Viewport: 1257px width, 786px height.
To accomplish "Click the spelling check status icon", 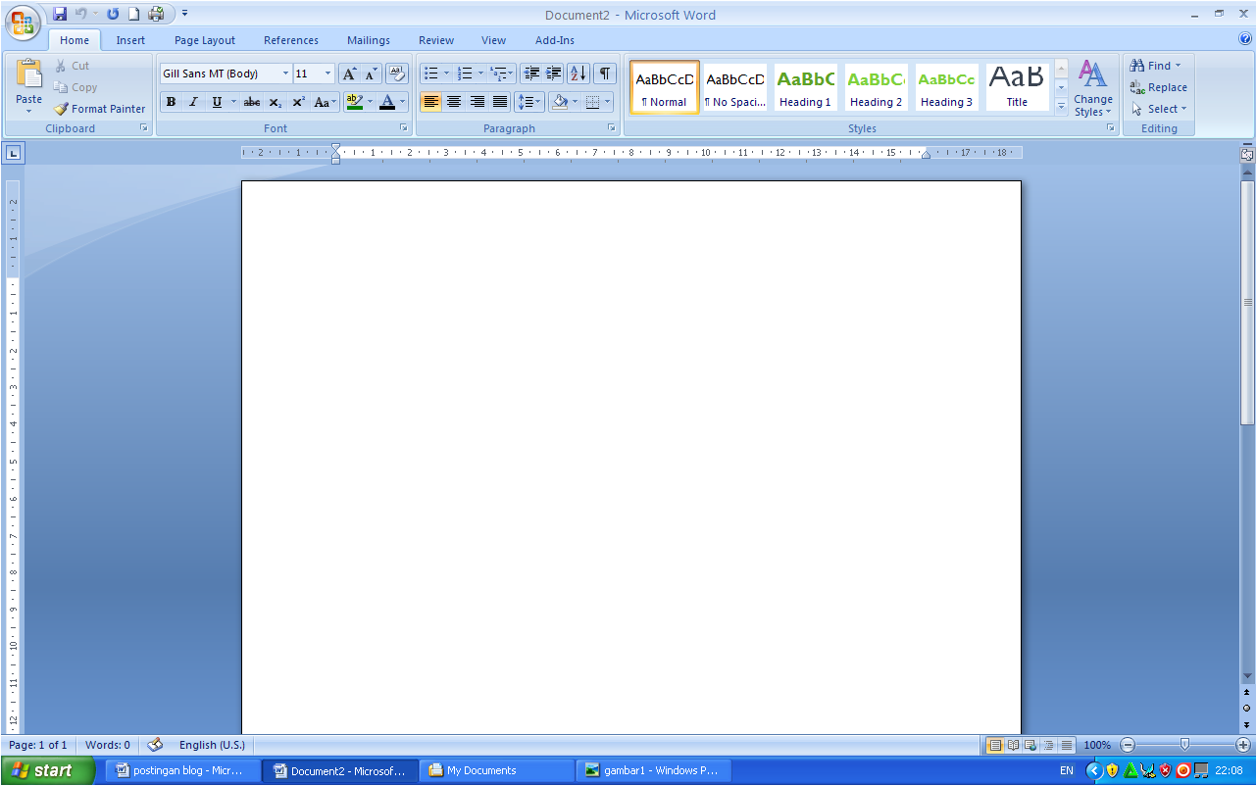I will 155,745.
